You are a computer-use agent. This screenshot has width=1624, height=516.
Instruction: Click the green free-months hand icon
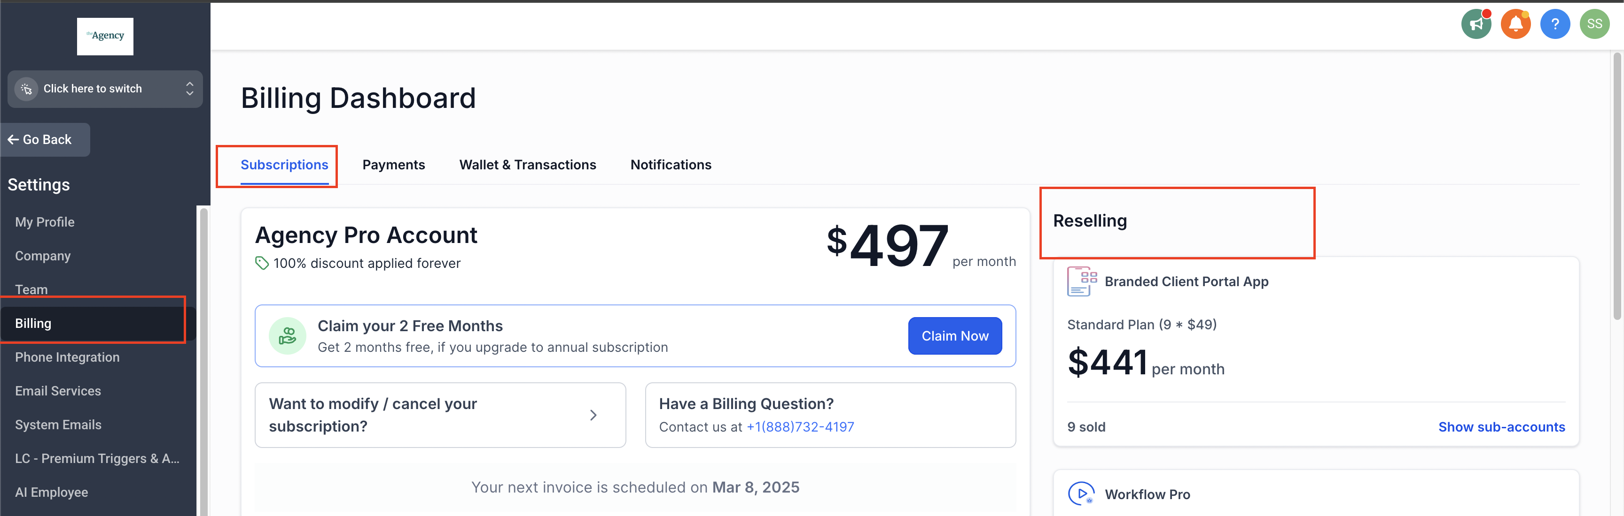(288, 336)
